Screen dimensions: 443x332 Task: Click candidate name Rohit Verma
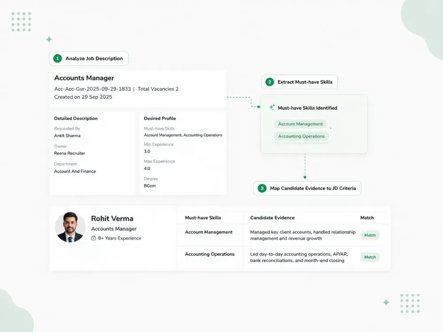pos(112,219)
